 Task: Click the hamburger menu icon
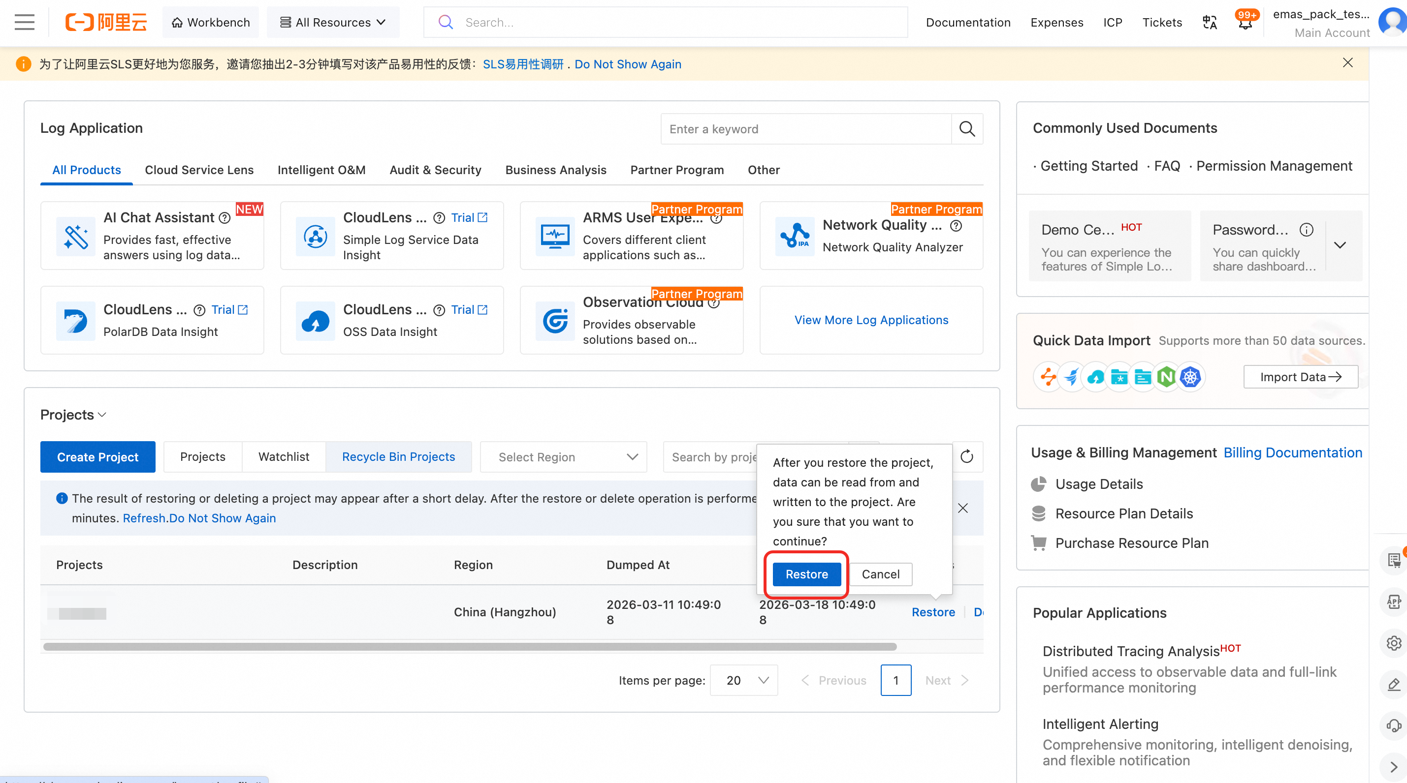coord(25,22)
